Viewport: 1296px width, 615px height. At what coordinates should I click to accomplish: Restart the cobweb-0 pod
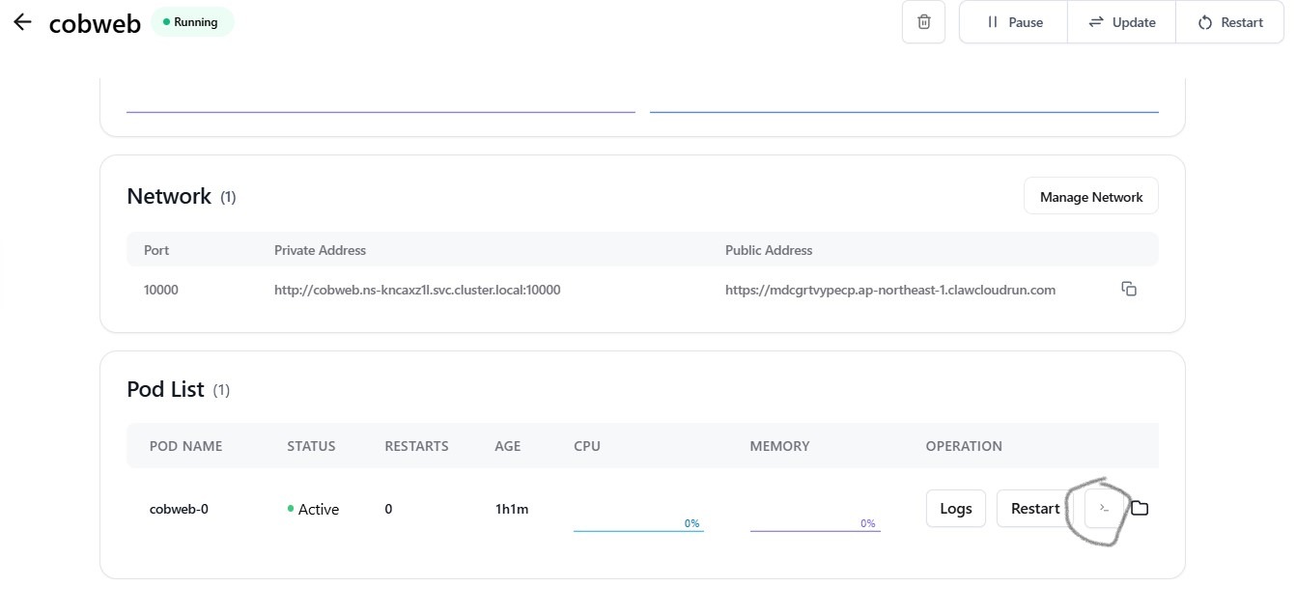[1034, 509]
